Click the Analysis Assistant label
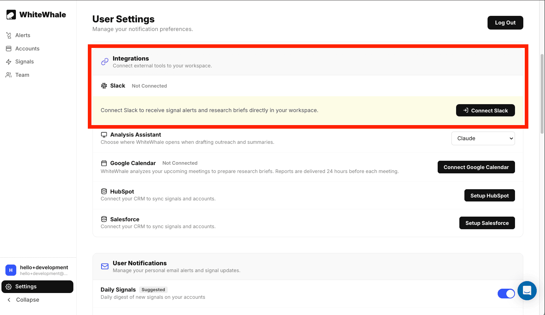The width and height of the screenshot is (545, 315). [136, 135]
